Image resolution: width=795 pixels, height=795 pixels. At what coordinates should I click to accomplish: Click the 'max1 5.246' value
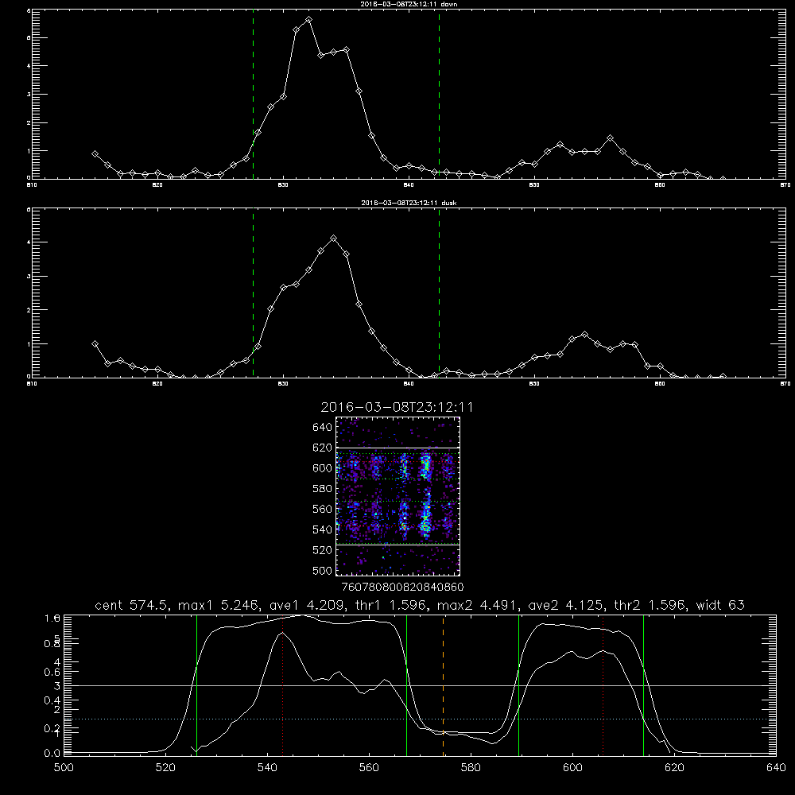point(220,605)
